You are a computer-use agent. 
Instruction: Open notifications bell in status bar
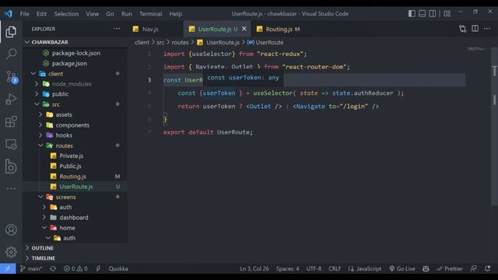coord(488,268)
